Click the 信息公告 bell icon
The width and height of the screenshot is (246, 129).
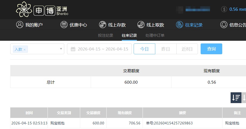pos(224,25)
